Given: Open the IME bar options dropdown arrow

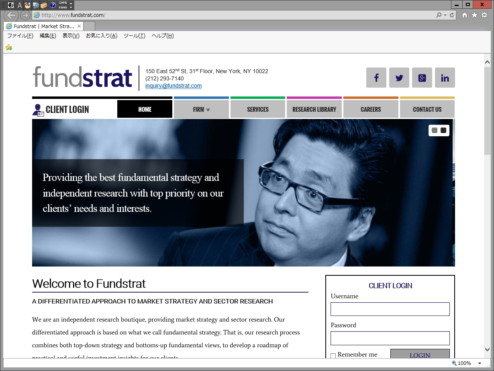Looking at the screenshot, I should (x=71, y=7).
